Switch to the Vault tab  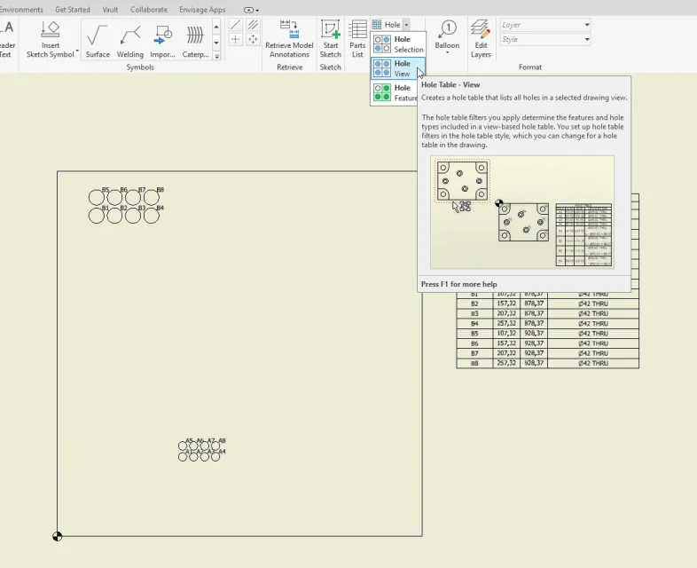[110, 10]
